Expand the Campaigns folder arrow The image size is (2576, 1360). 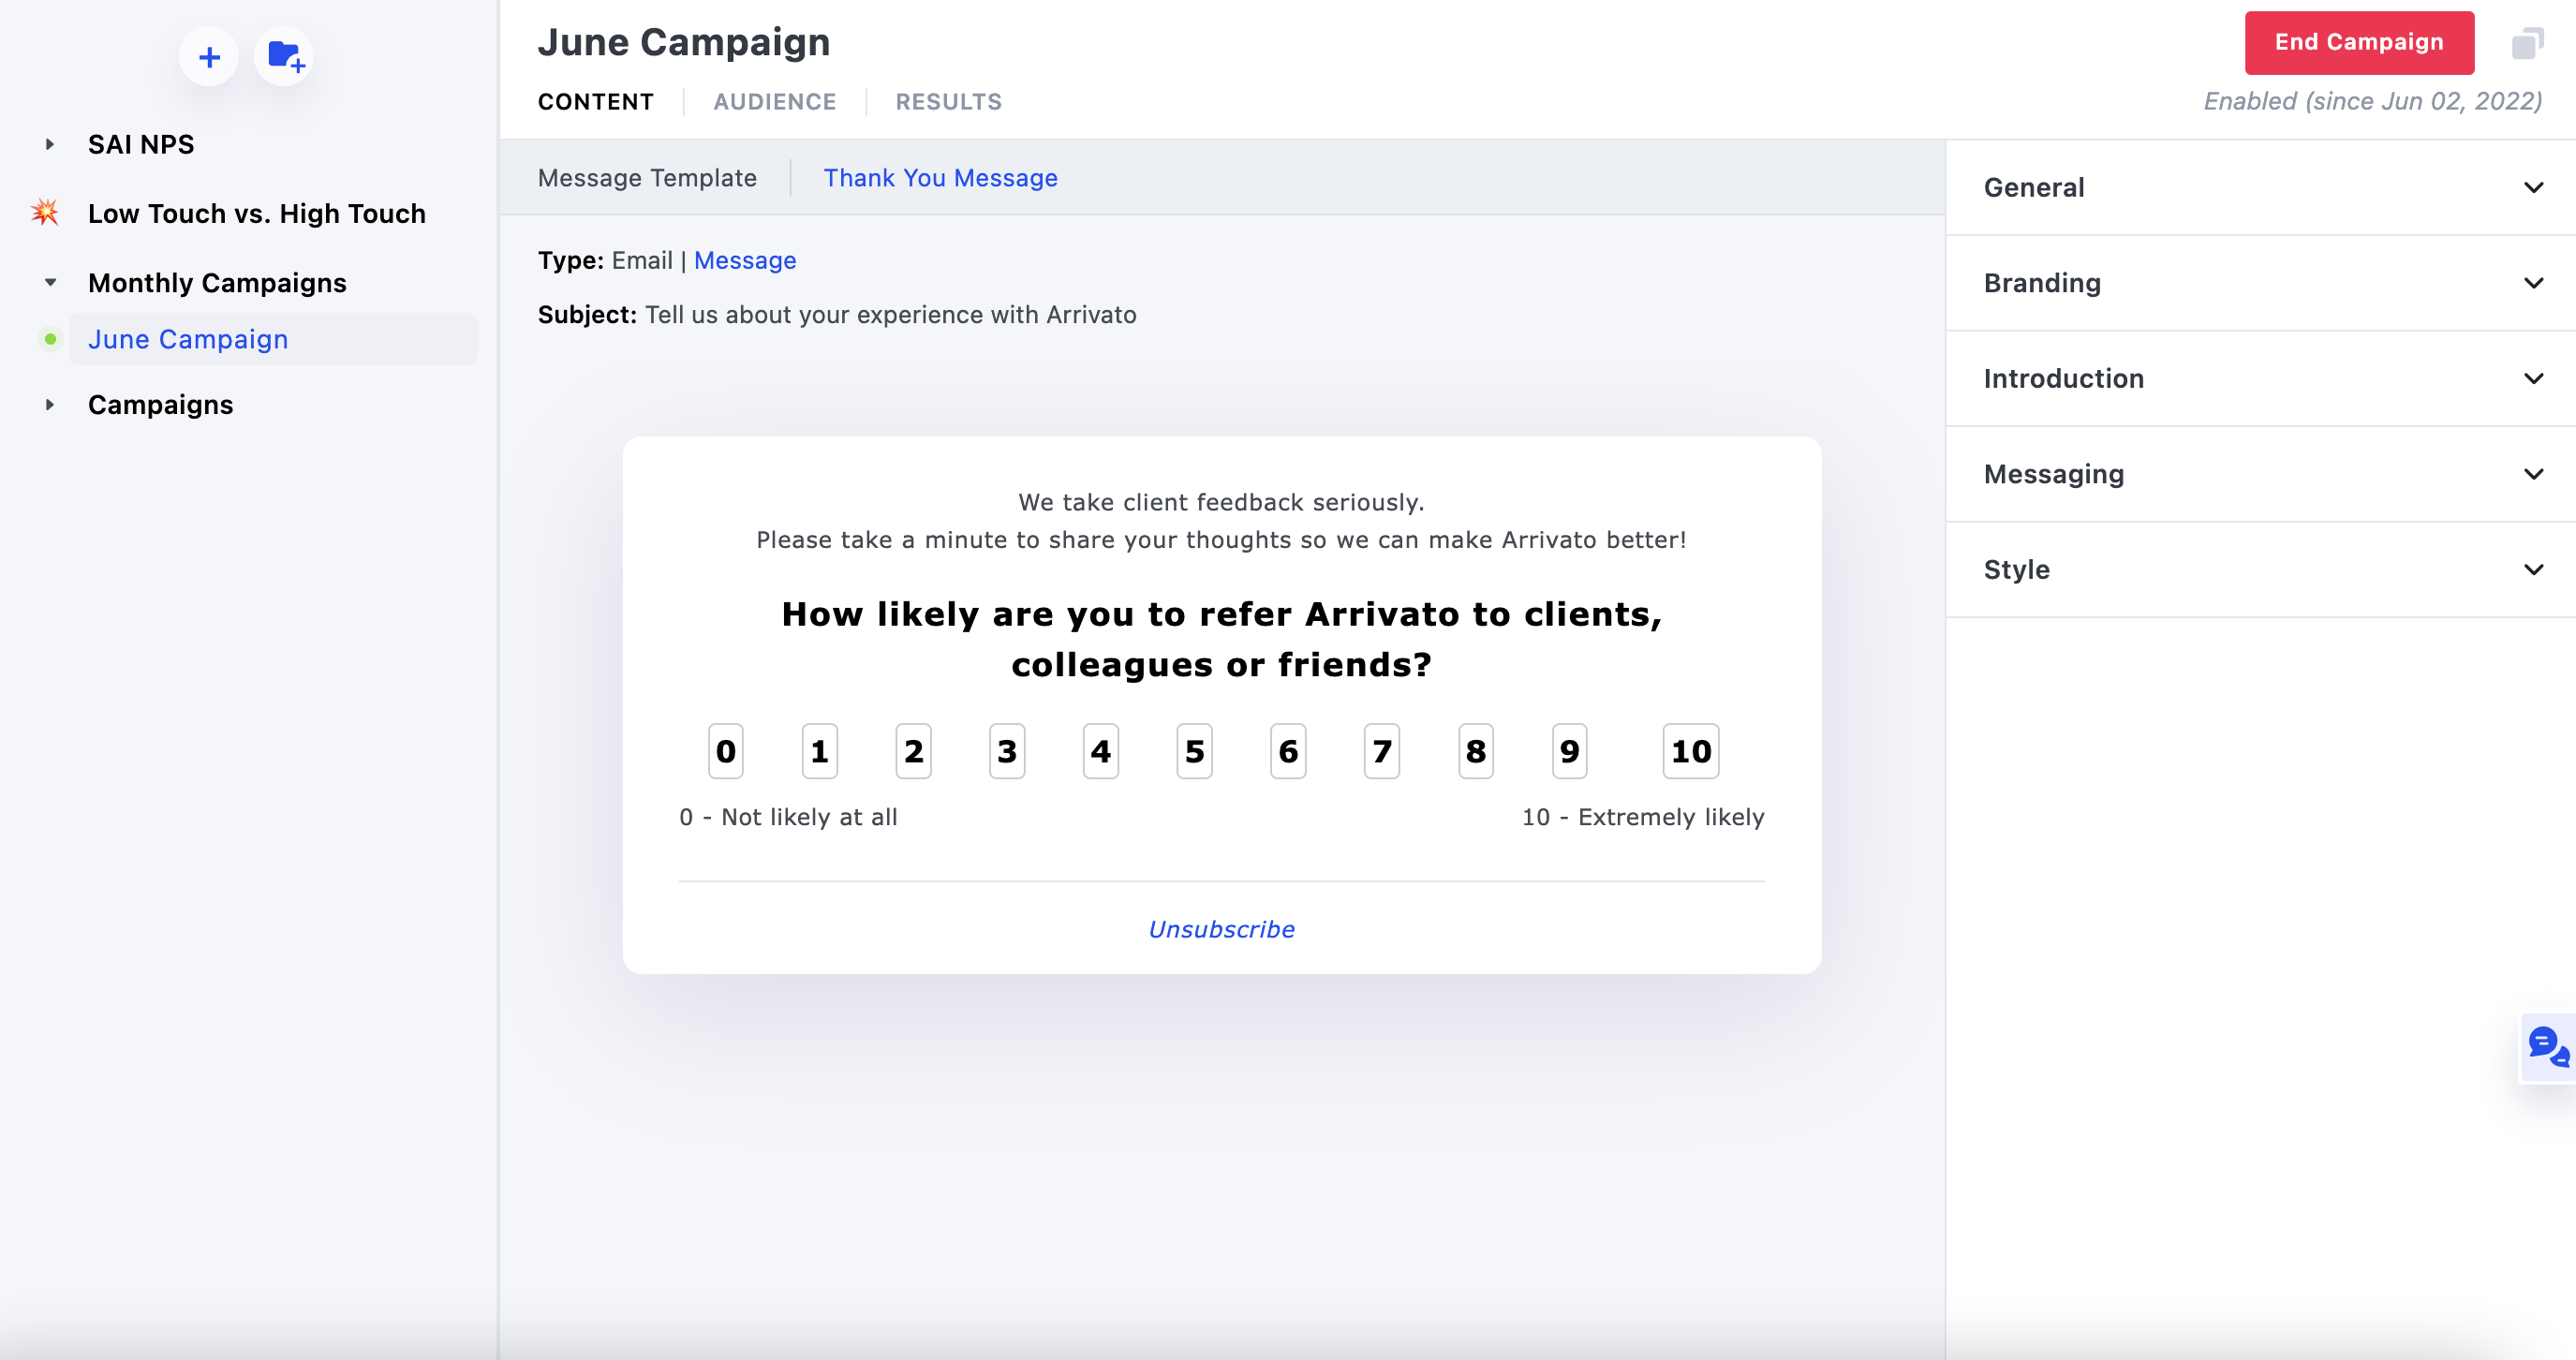(50, 405)
